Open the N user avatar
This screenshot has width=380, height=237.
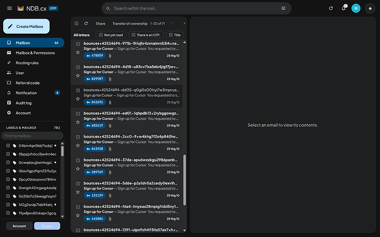tap(356, 8)
